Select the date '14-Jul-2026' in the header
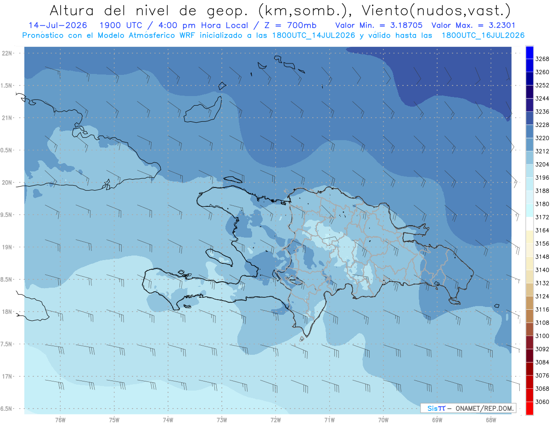The height and width of the screenshot is (426, 551). coord(57,25)
